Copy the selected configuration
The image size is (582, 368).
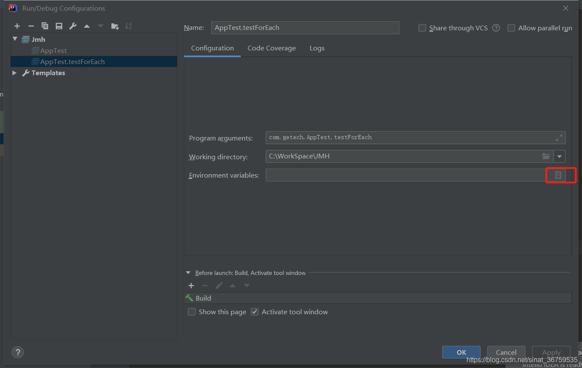click(45, 26)
